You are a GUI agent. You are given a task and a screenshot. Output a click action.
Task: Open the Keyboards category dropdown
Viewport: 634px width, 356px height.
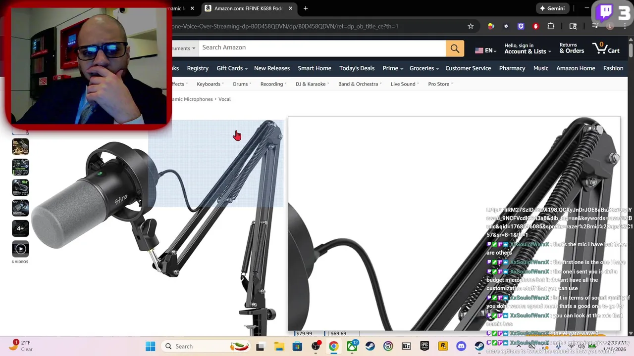tap(210, 84)
